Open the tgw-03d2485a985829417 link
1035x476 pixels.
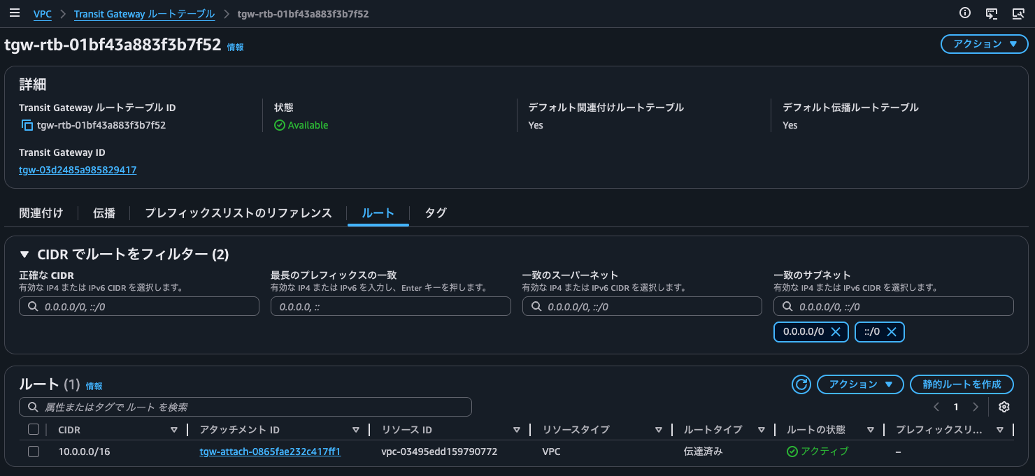(x=77, y=169)
